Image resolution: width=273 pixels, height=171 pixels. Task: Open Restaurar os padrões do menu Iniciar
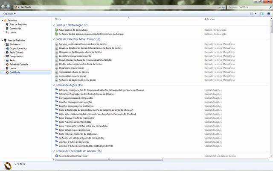click(x=78, y=80)
